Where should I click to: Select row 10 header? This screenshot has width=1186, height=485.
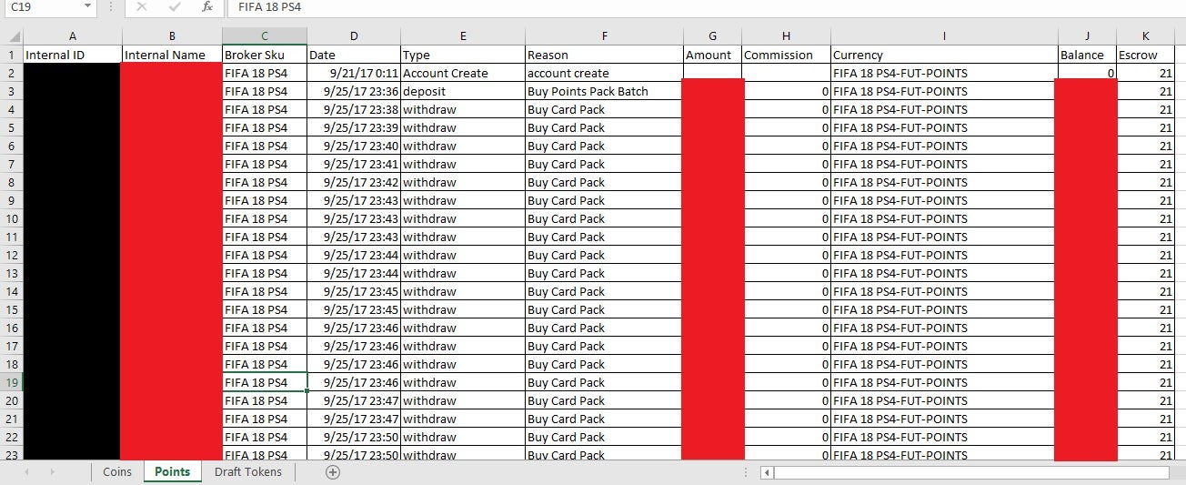coord(11,218)
